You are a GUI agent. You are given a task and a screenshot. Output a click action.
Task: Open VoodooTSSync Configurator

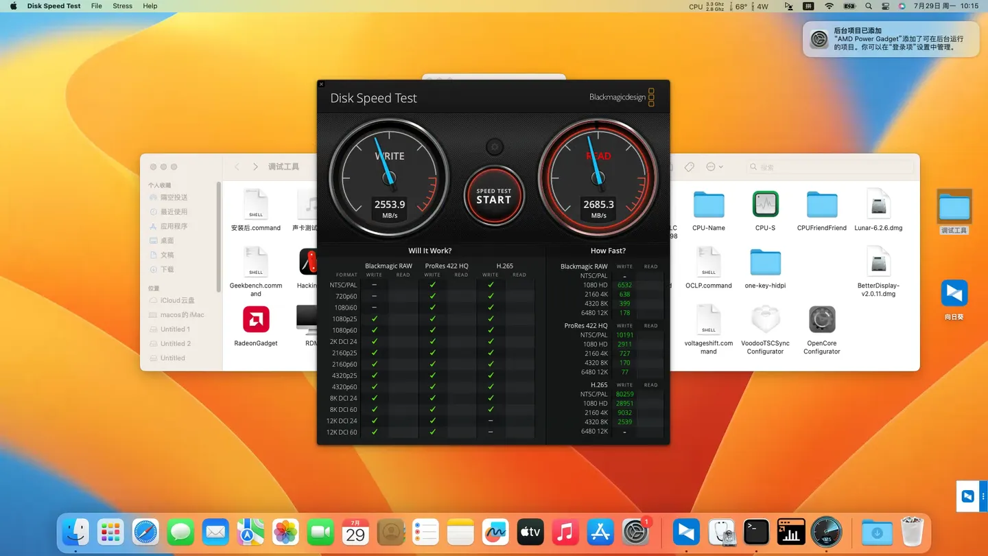coord(765,319)
